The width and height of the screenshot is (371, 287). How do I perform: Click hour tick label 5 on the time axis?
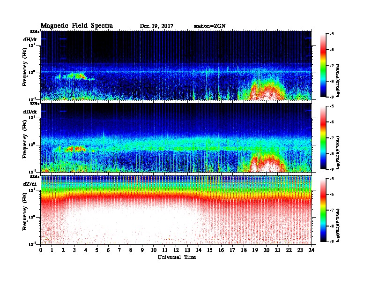(97, 250)
